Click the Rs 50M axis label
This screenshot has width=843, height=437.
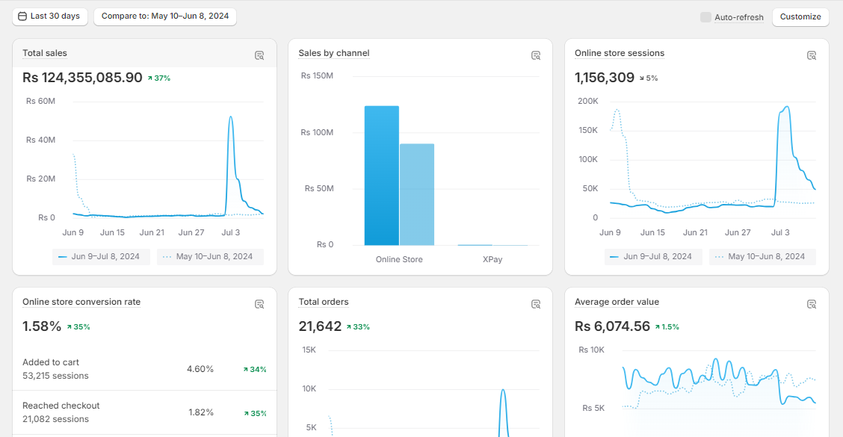(x=319, y=188)
